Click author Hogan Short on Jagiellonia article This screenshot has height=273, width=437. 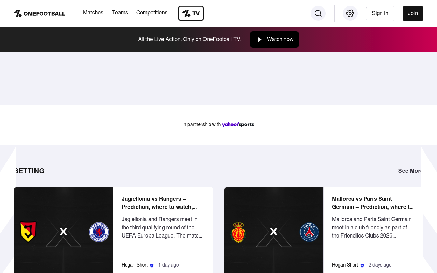pyautogui.click(x=135, y=265)
